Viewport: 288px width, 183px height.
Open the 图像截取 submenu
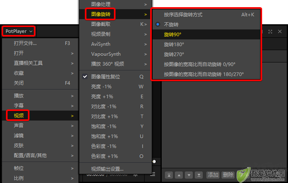(x=116, y=24)
